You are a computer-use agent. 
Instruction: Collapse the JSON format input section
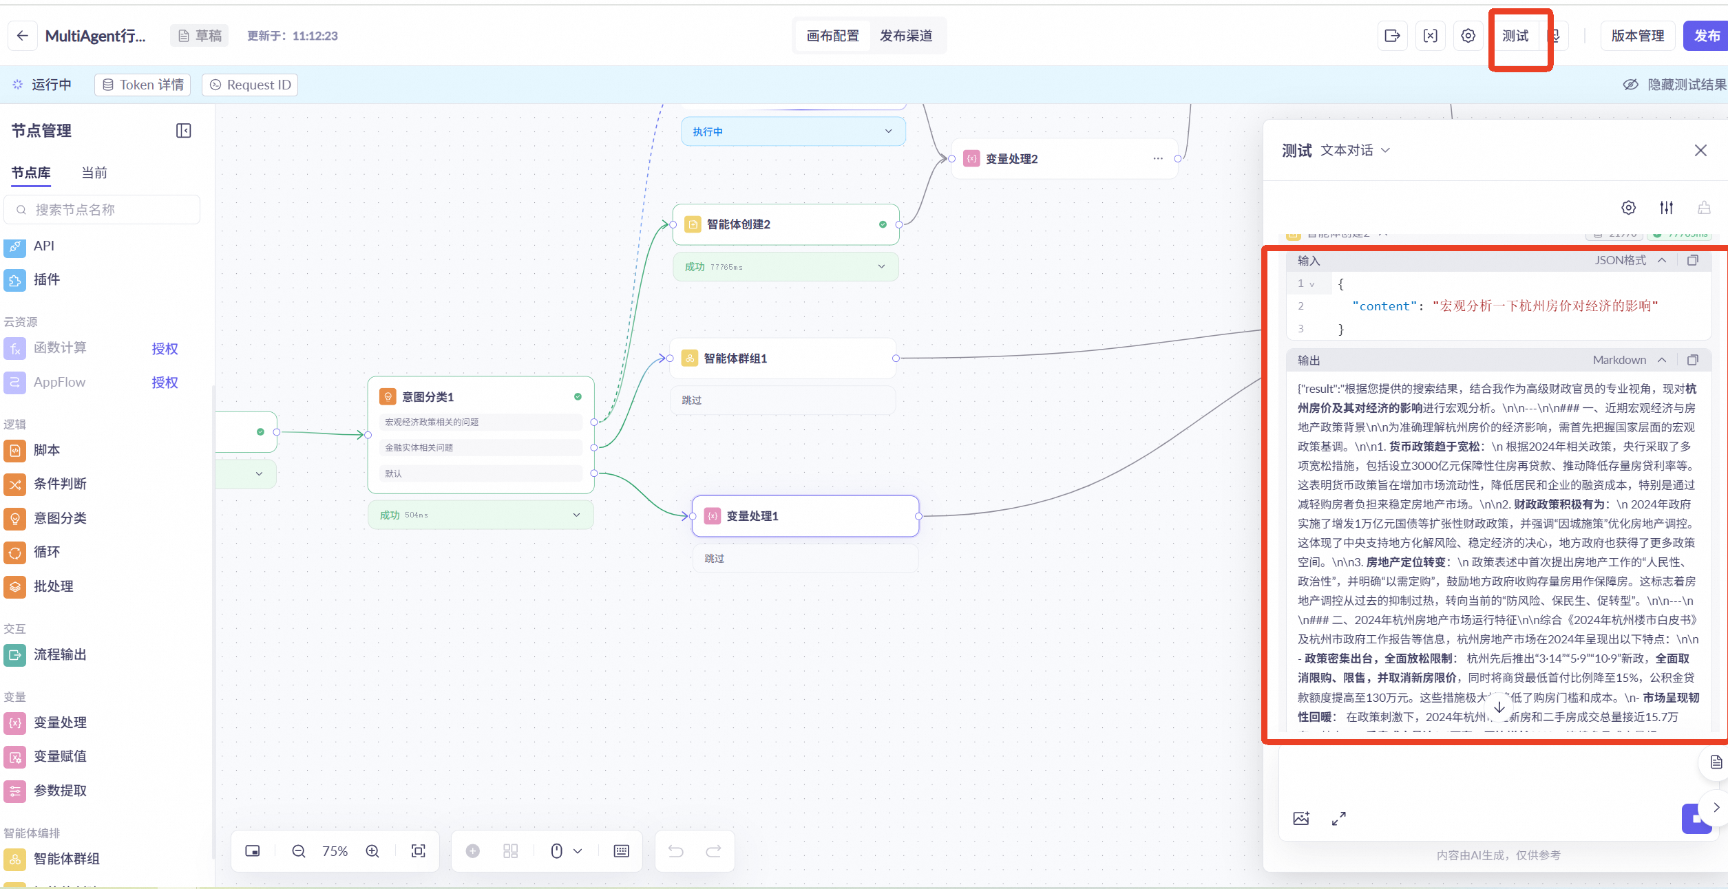[x=1662, y=260]
